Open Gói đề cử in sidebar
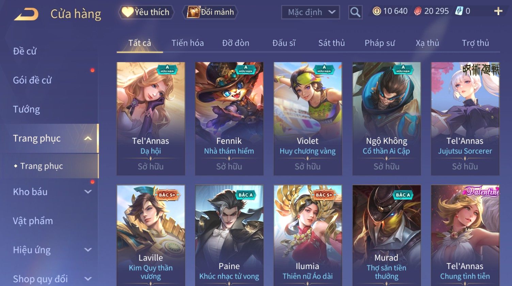 [x=32, y=80]
